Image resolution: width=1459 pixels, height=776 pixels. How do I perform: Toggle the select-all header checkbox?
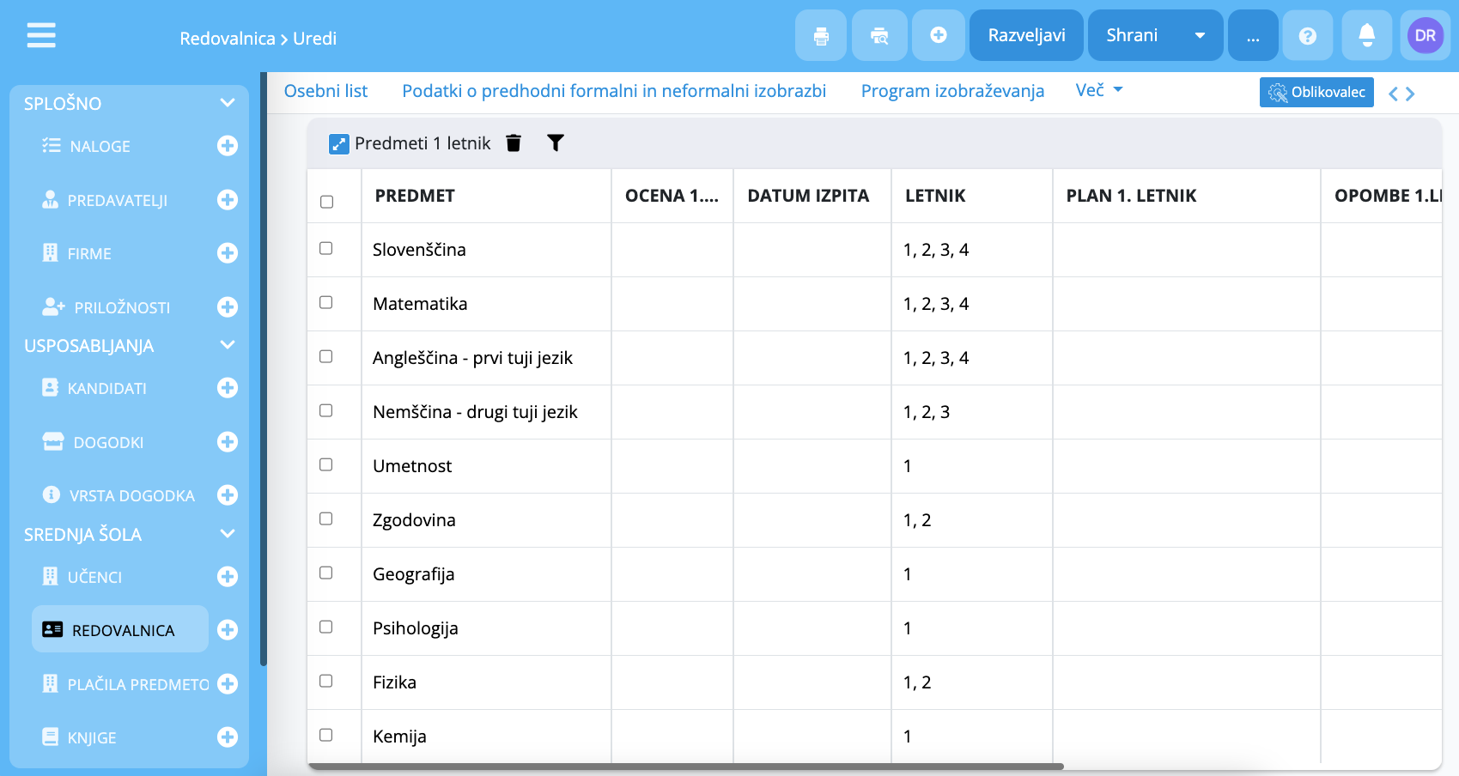pos(326,202)
